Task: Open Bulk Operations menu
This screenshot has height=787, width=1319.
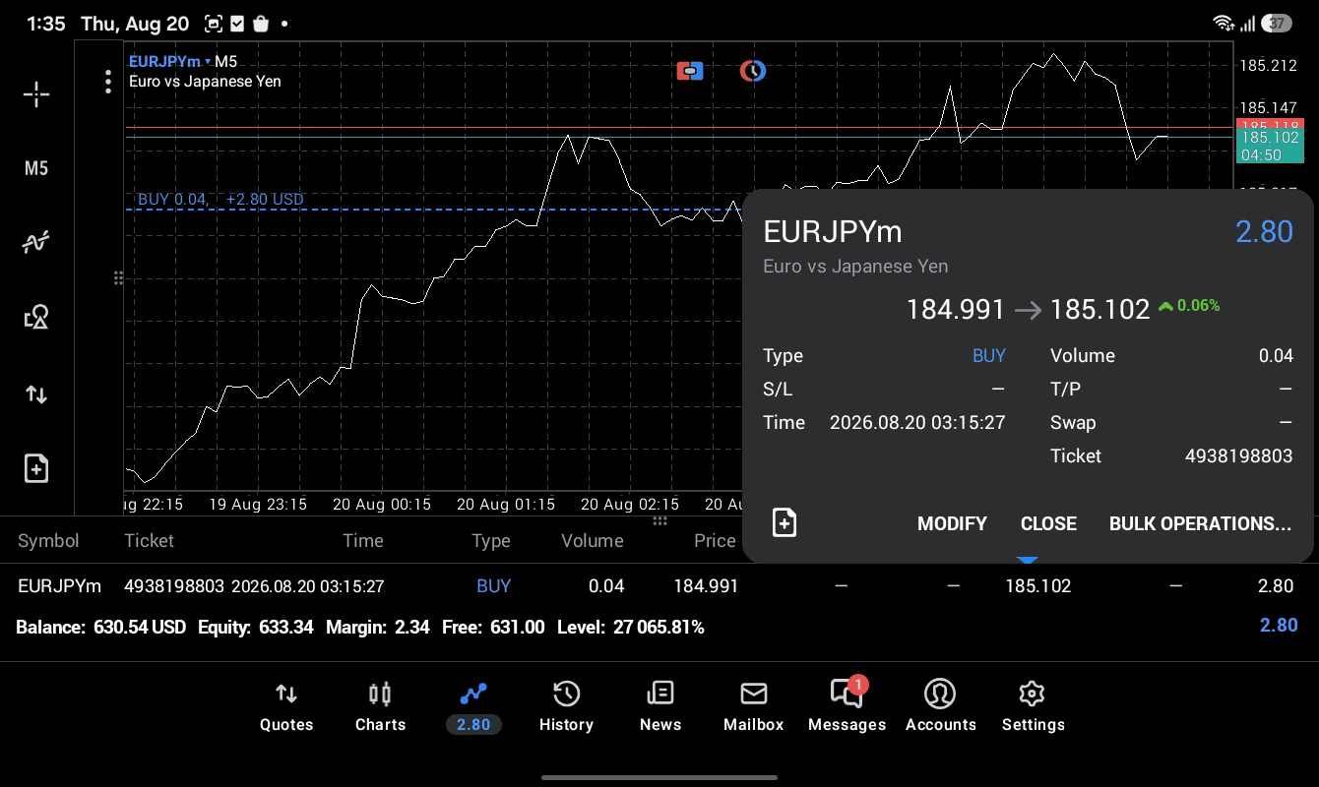Action: pos(1200,523)
